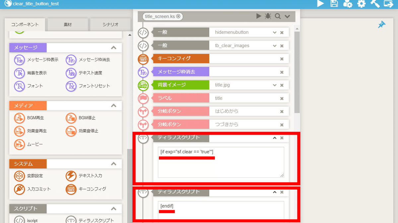The width and height of the screenshot is (398, 223).
Task: Run scenario with play icon beside title_screen.ks
Action: [x=259, y=16]
